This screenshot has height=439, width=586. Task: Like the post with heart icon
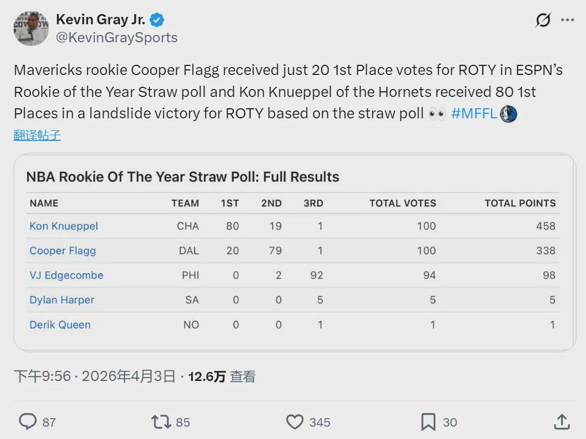(x=295, y=422)
